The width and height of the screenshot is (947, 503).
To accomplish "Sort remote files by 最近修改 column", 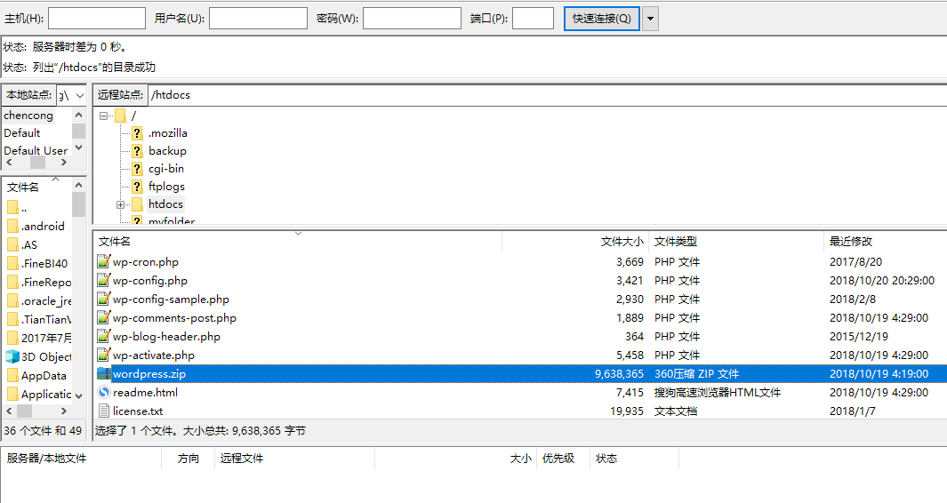I will (851, 242).
